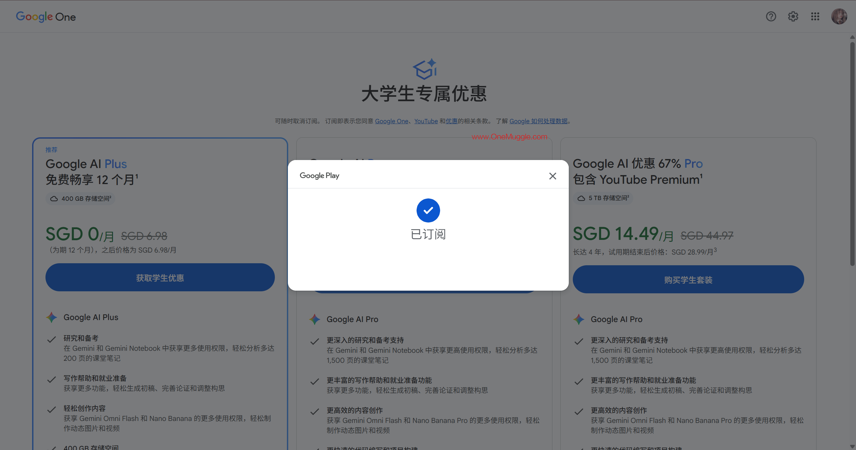The height and width of the screenshot is (450, 856).
Task: Click the 推荐 label on Plus card
Action: pyautogui.click(x=51, y=150)
